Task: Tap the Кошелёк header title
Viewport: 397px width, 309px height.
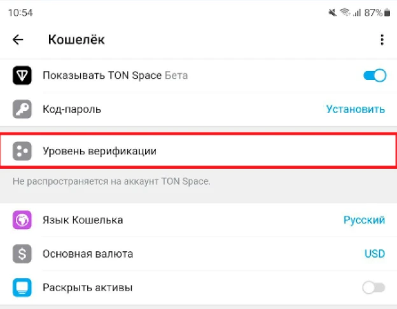Action: coord(76,39)
